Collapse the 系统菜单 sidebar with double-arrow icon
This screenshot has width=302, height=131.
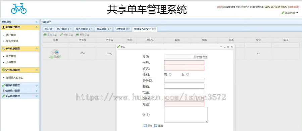[x=37, y=22]
